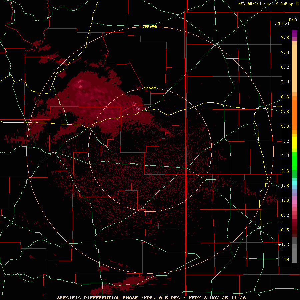Click the 4.2 value on the color scale
Viewport: 300px width, 300px height.
pos(285,141)
